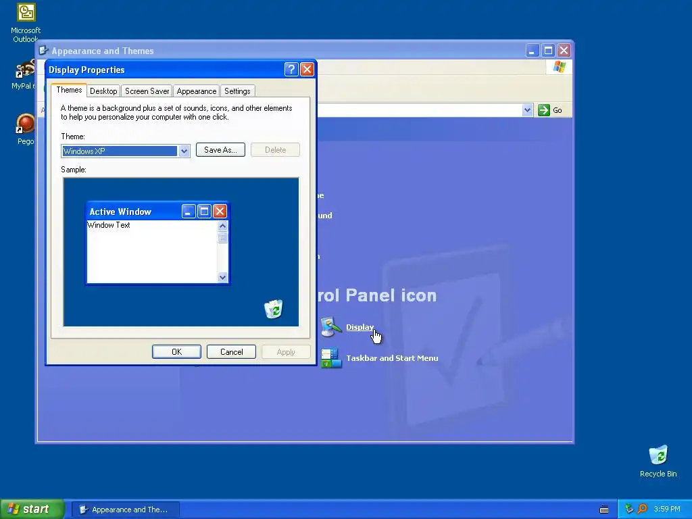Click the safely remove hardware tray icon
Screen dimensions: 692x519
629,509
